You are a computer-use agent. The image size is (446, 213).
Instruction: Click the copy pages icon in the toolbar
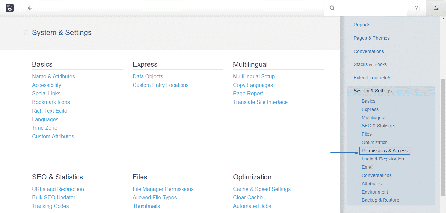pyautogui.click(x=417, y=8)
